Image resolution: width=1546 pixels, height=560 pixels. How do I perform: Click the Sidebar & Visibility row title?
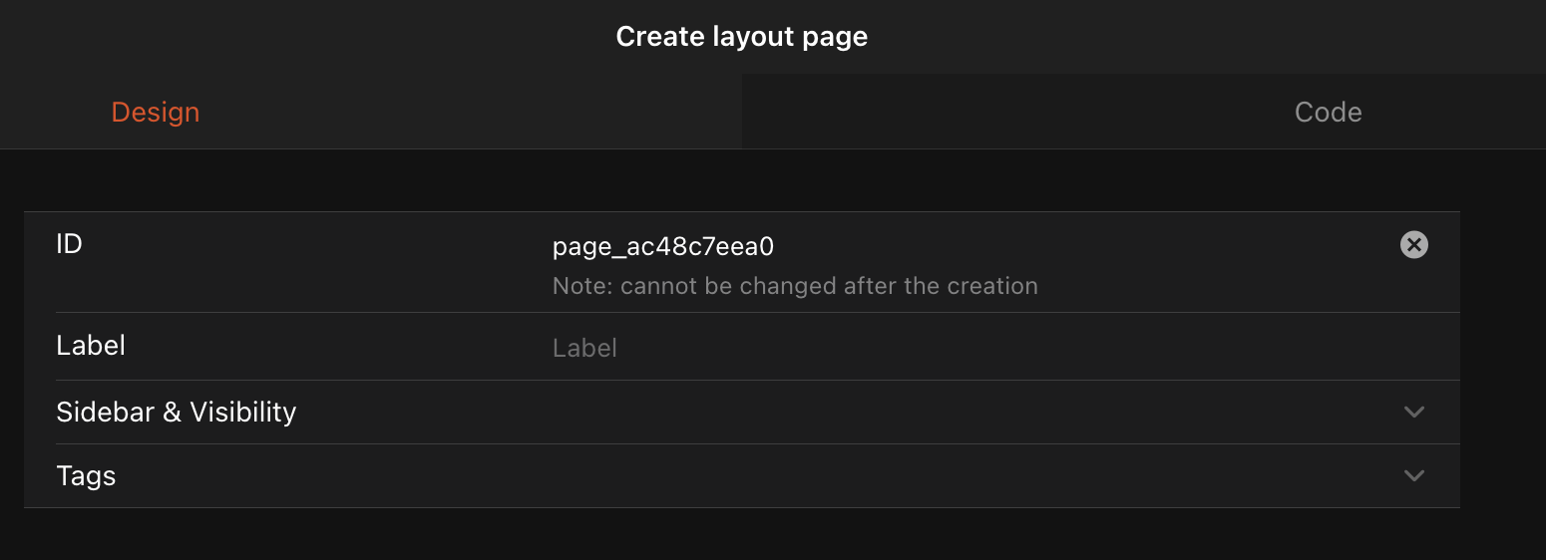[x=177, y=412]
